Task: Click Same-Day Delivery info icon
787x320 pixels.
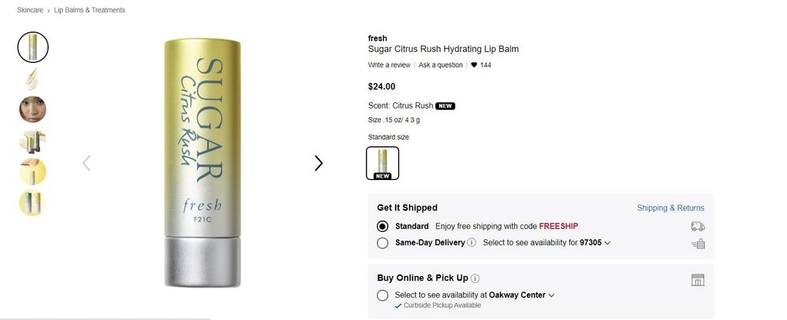Action: 472,243
